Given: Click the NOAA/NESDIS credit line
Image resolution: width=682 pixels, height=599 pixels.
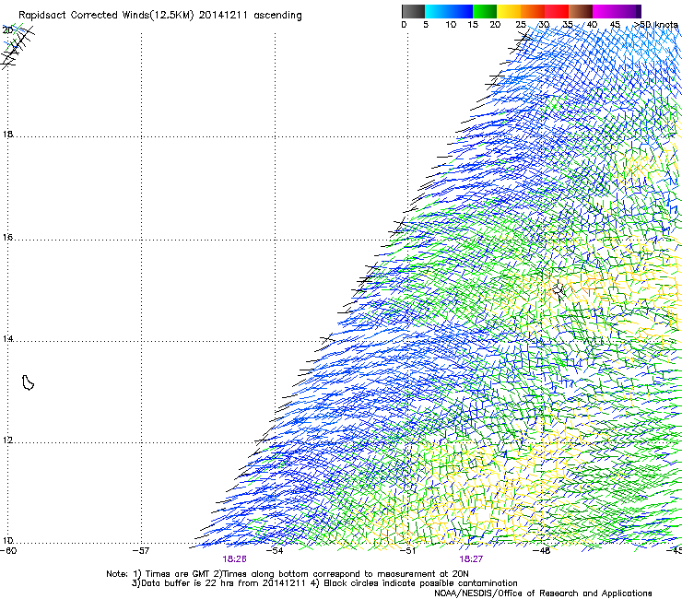Looking at the screenshot, I should (x=543, y=593).
